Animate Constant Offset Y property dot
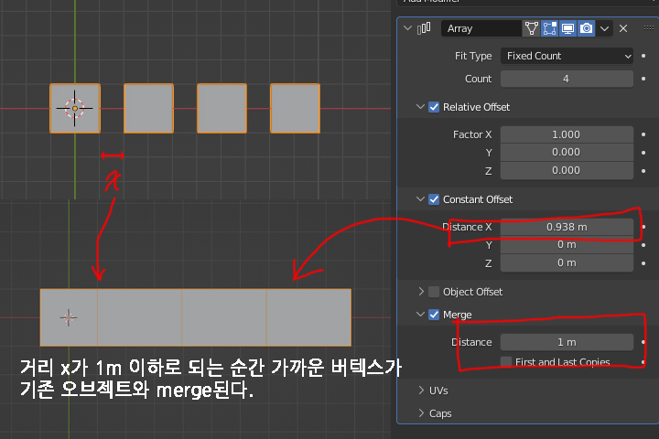The image size is (659, 439). point(643,245)
